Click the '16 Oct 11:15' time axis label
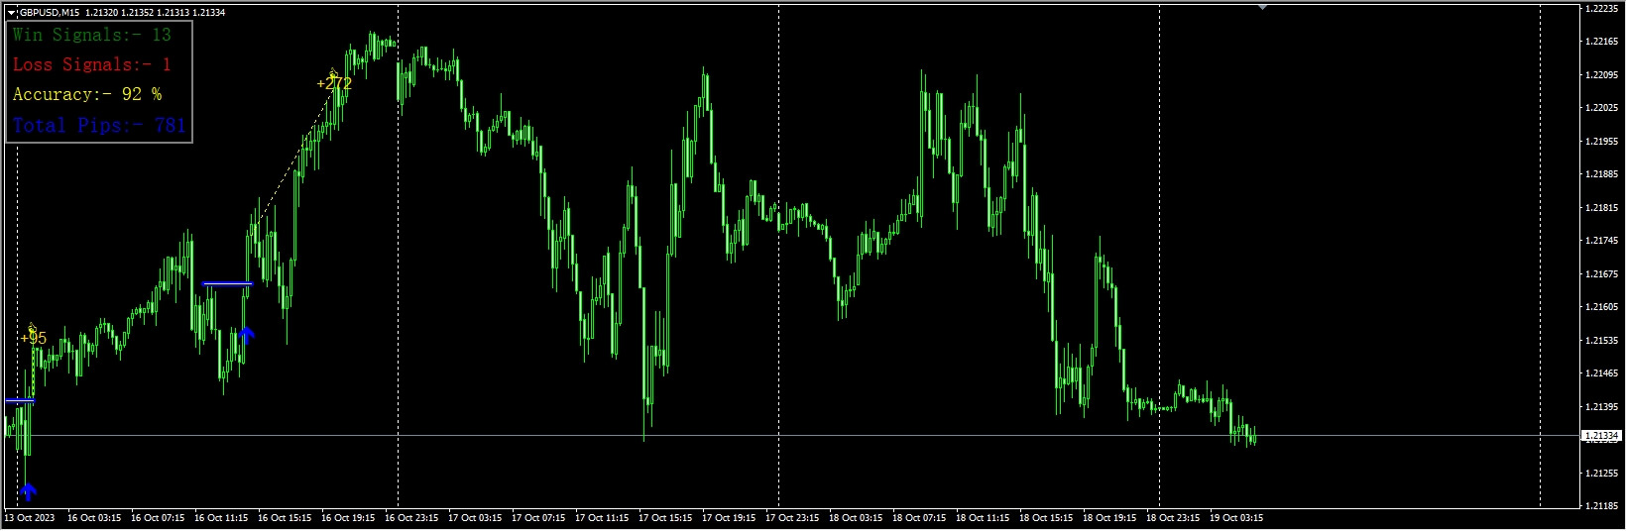The image size is (1627, 531). pos(221,518)
